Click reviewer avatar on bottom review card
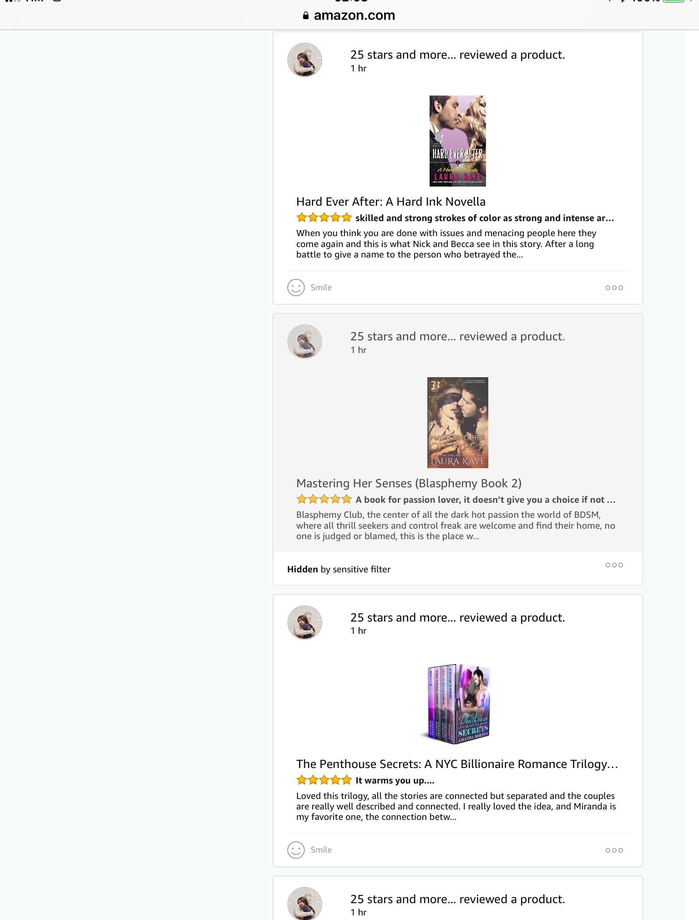 (304, 903)
